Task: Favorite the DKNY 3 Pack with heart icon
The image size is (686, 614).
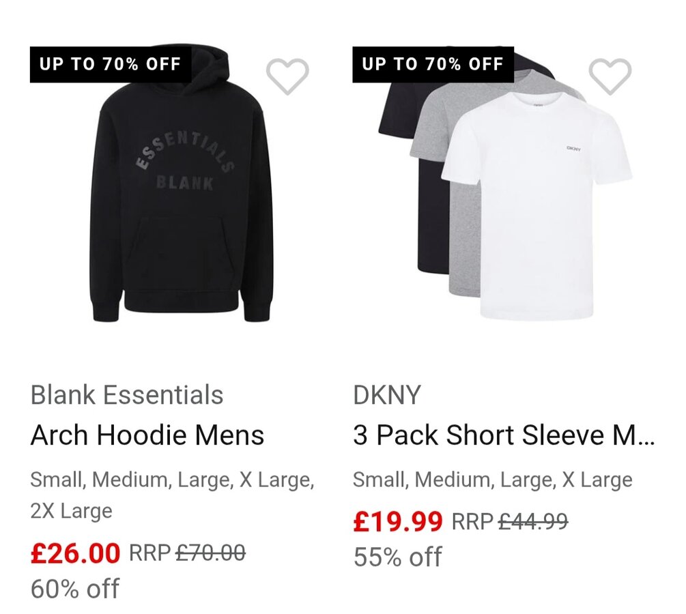Action: click(610, 76)
